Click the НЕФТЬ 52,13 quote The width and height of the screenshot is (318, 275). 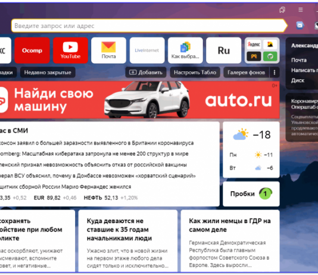(x=111, y=198)
